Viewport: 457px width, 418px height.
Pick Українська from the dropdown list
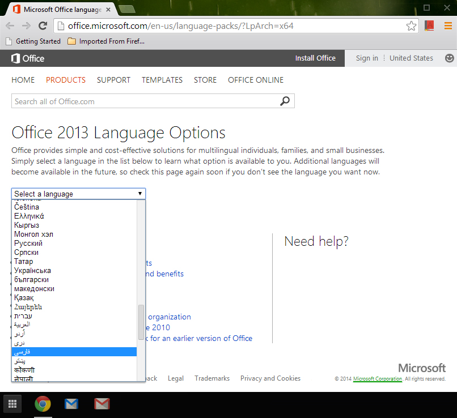tap(32, 270)
